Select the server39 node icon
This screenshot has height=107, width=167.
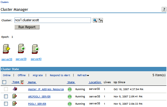click(21, 49)
